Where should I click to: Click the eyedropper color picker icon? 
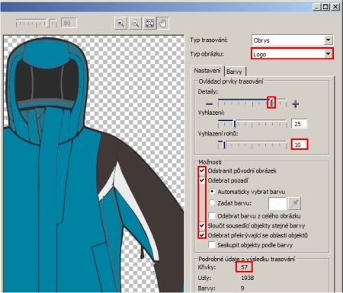(x=294, y=203)
